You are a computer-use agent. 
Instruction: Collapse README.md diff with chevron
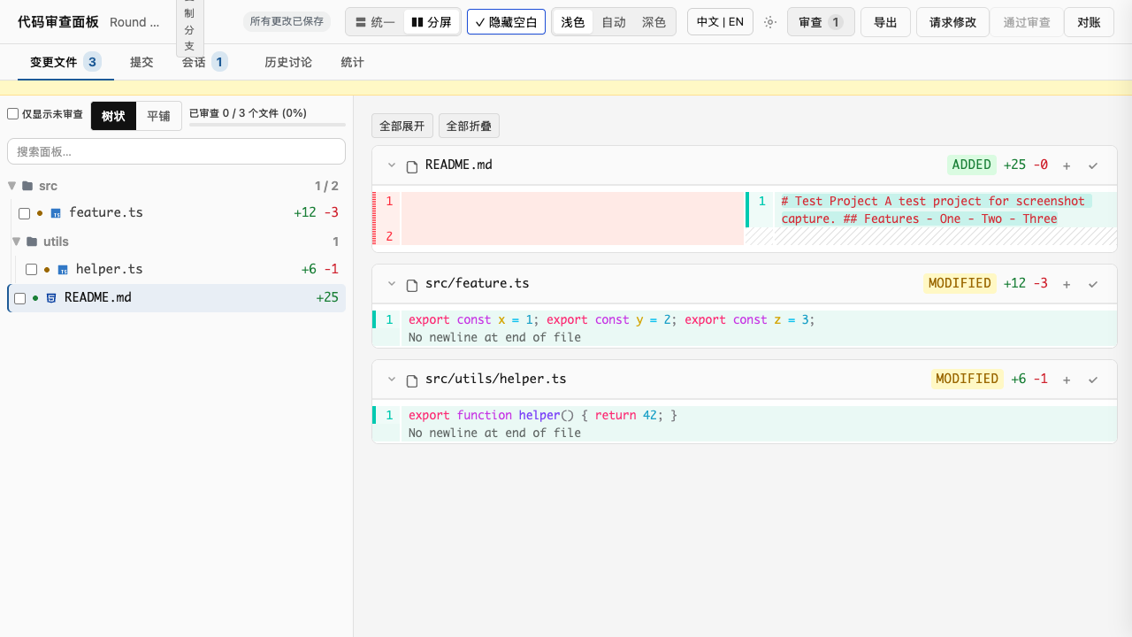pos(391,165)
